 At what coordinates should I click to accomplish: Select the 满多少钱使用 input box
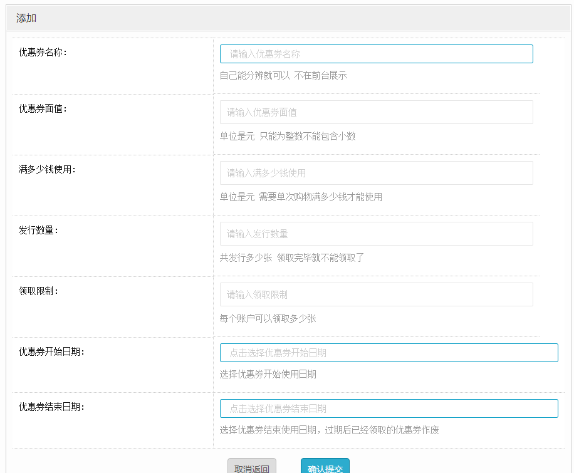click(376, 173)
